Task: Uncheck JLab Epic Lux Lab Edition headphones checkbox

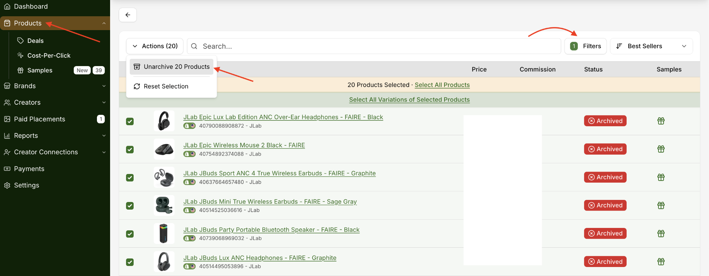Action: [x=130, y=121]
